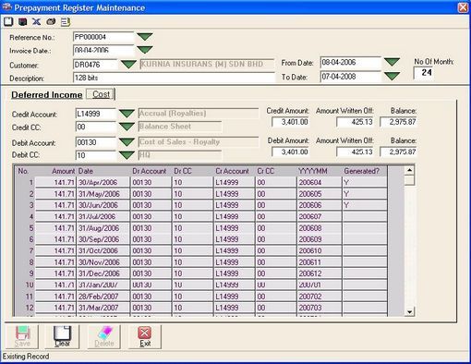Click the period cell 200703
Screen dimensions: 471x364
click(x=320, y=308)
